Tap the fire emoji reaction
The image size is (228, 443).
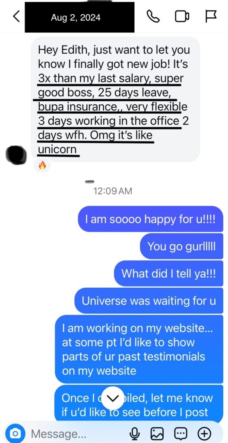[x=42, y=166]
